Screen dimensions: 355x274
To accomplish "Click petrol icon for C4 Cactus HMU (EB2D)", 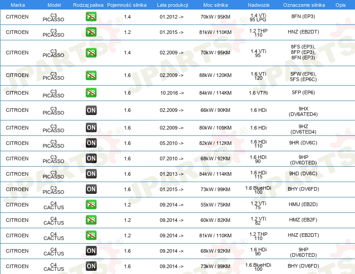I will 91,205.
